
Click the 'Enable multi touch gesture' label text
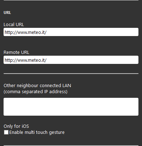(x=37, y=132)
